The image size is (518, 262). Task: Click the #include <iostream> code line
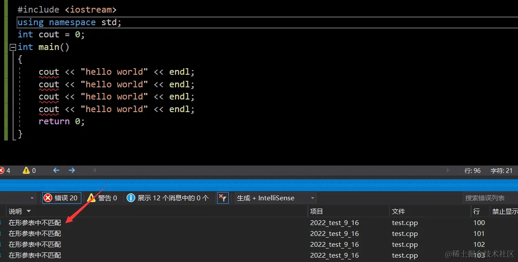coord(67,10)
